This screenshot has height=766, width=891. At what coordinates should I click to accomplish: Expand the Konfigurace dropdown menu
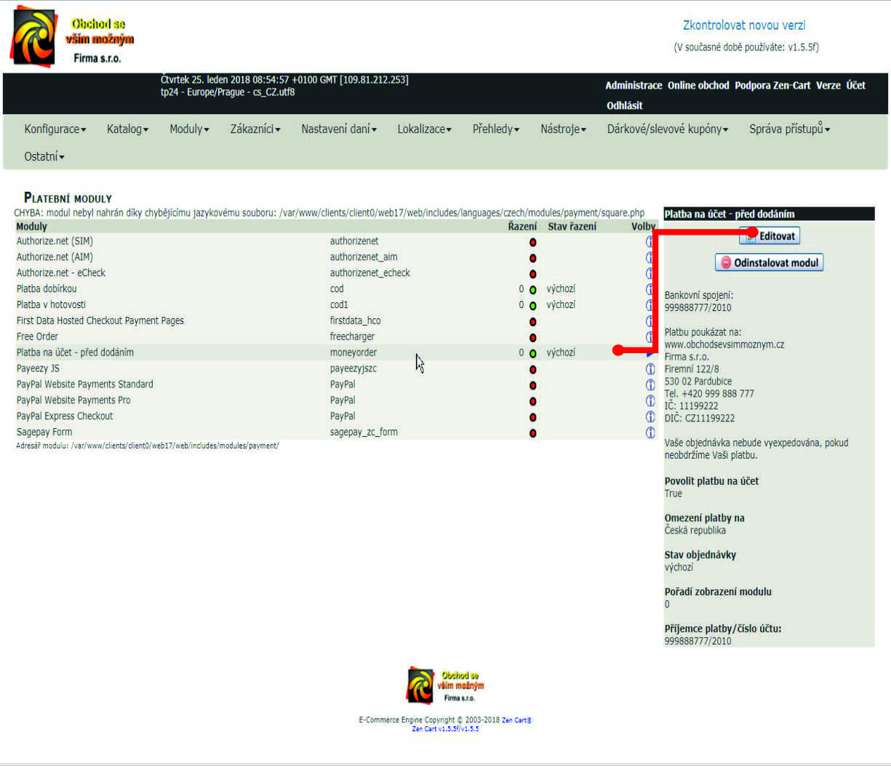55,129
